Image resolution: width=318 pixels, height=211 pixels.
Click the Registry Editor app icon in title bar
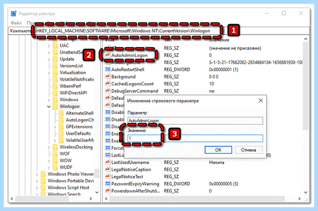(14, 13)
